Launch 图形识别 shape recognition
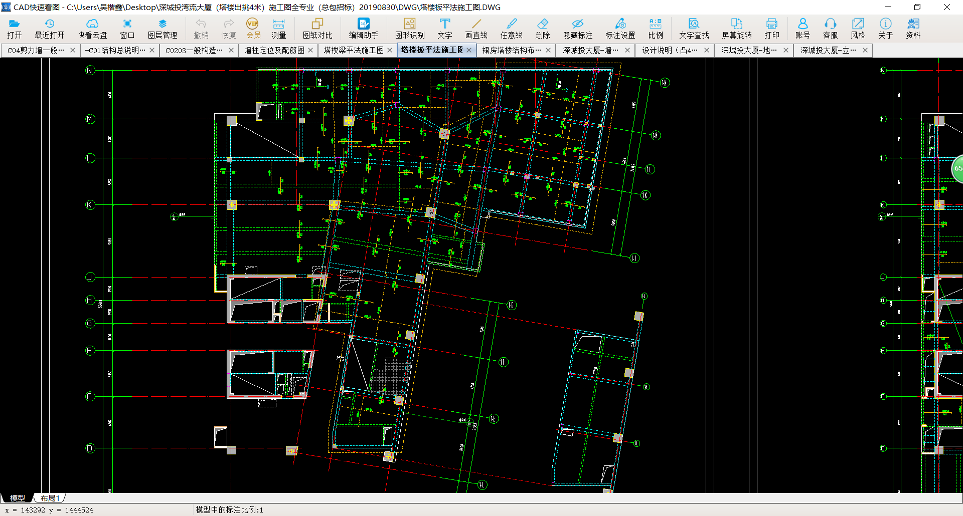 point(410,29)
